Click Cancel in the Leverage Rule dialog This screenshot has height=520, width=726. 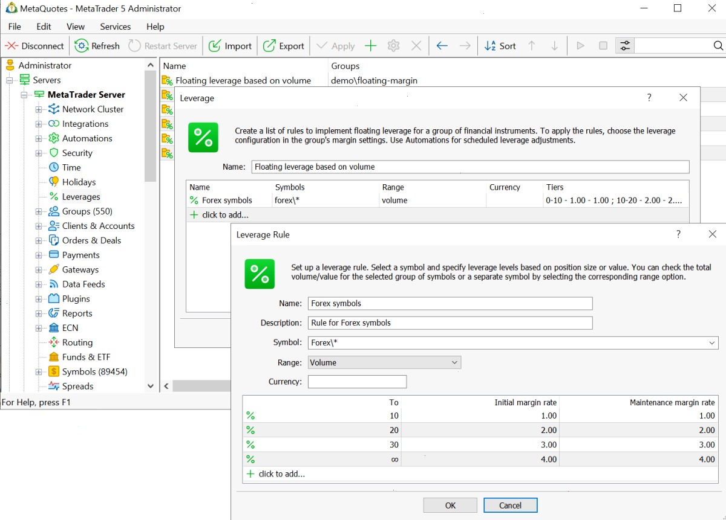tap(510, 506)
